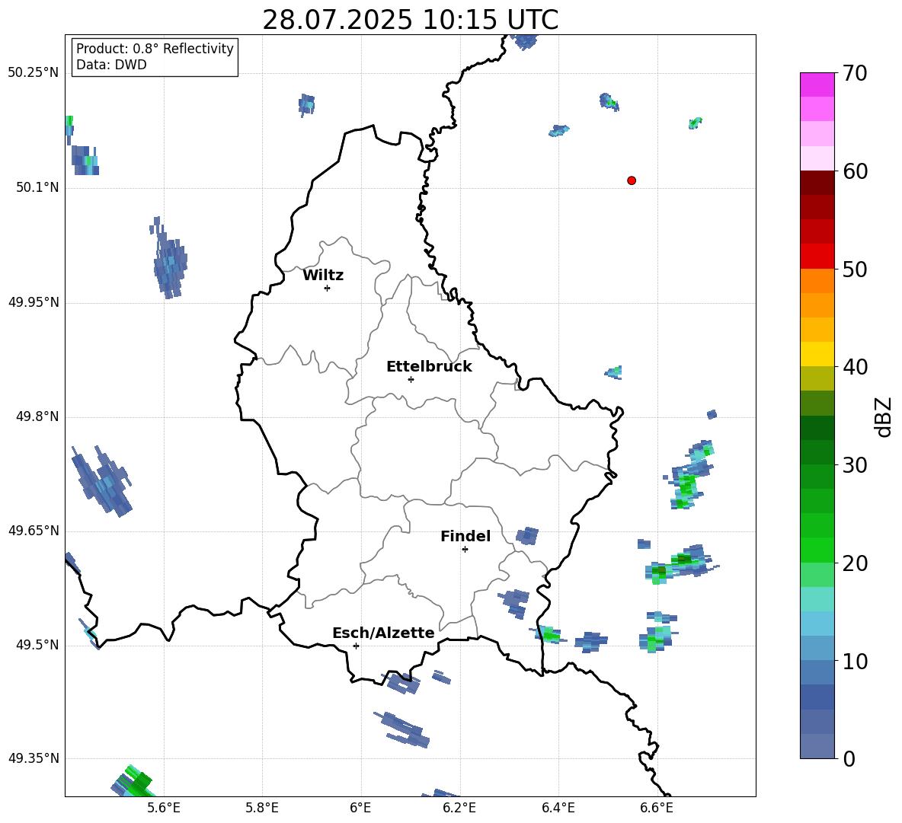Click the 6°E longitude label
This screenshot has width=902, height=823.
pos(360,808)
